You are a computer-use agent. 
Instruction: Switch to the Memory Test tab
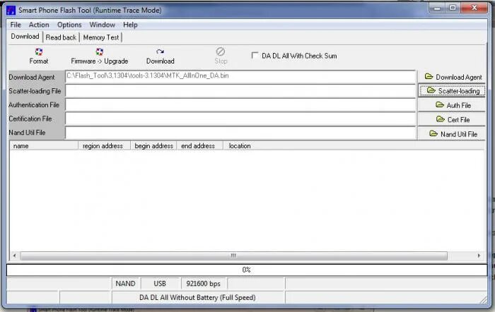click(x=101, y=37)
